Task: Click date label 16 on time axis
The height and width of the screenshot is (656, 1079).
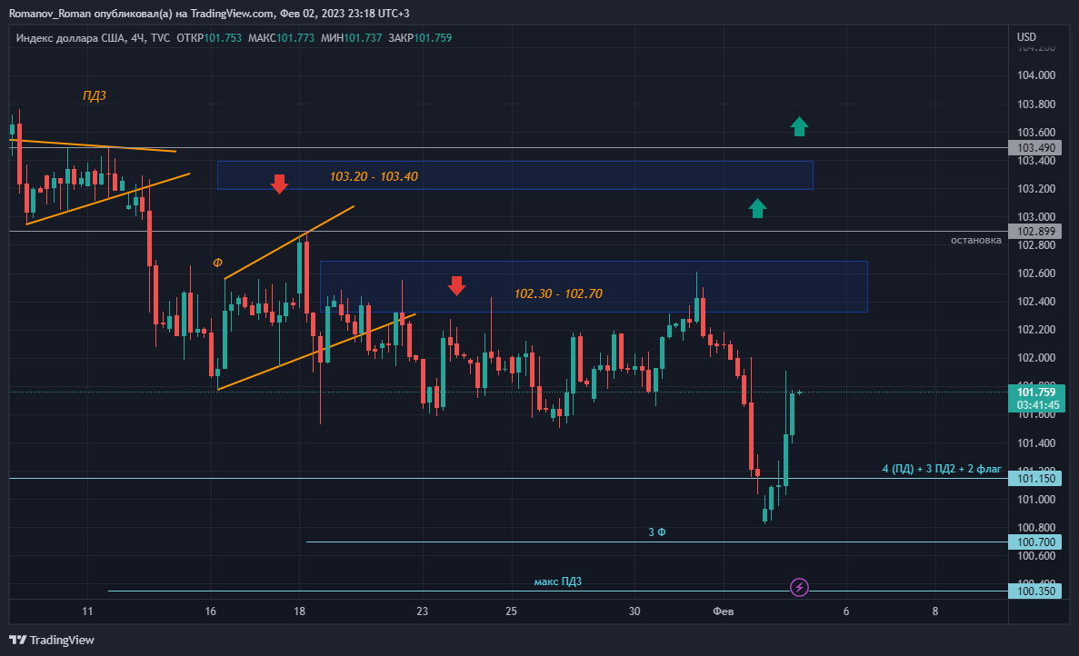Action: [211, 611]
